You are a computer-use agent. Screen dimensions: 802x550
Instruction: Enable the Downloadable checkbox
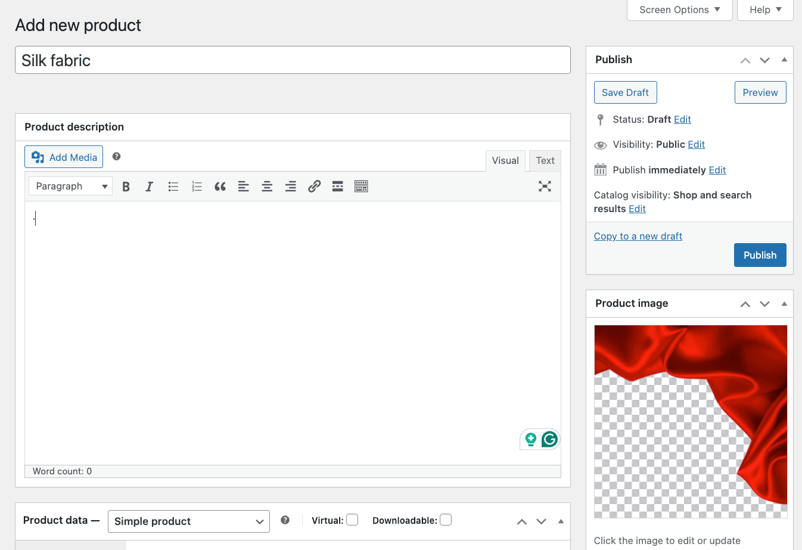point(446,520)
